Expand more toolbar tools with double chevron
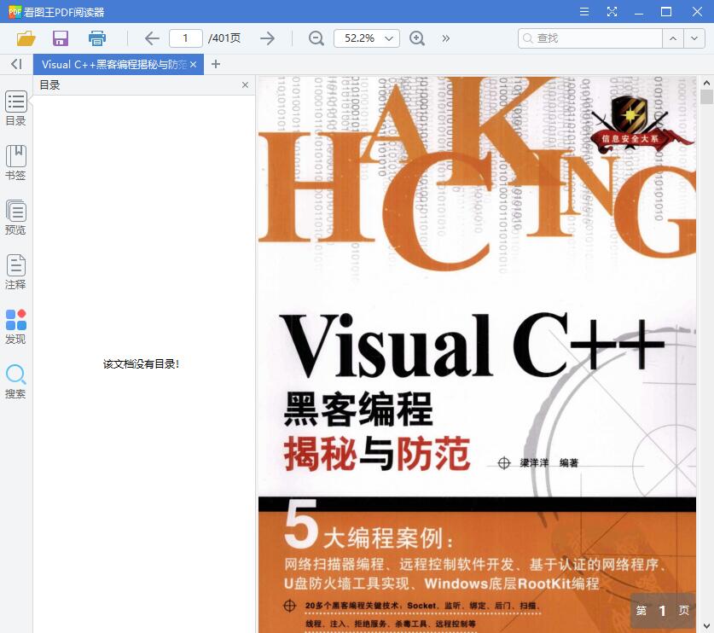 pos(446,38)
